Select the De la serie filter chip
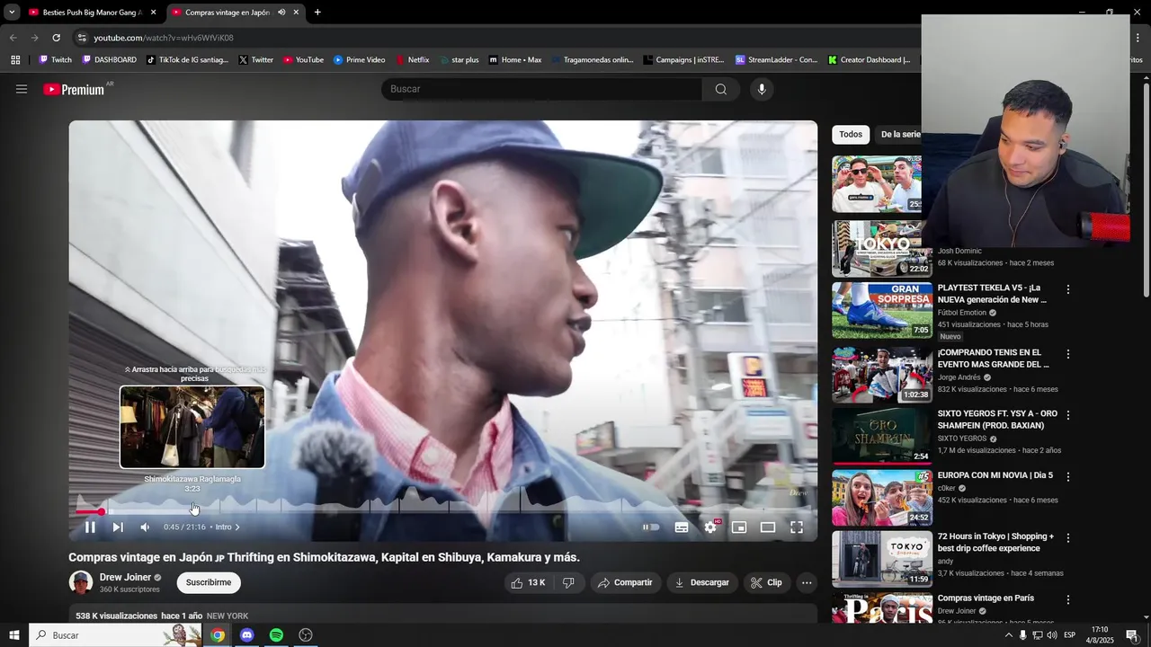Screen dimensions: 1151x647 900,135
